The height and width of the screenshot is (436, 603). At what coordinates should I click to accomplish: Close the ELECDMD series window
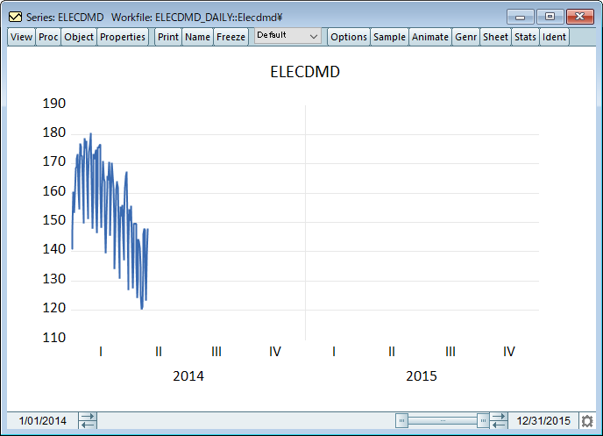[579, 17]
